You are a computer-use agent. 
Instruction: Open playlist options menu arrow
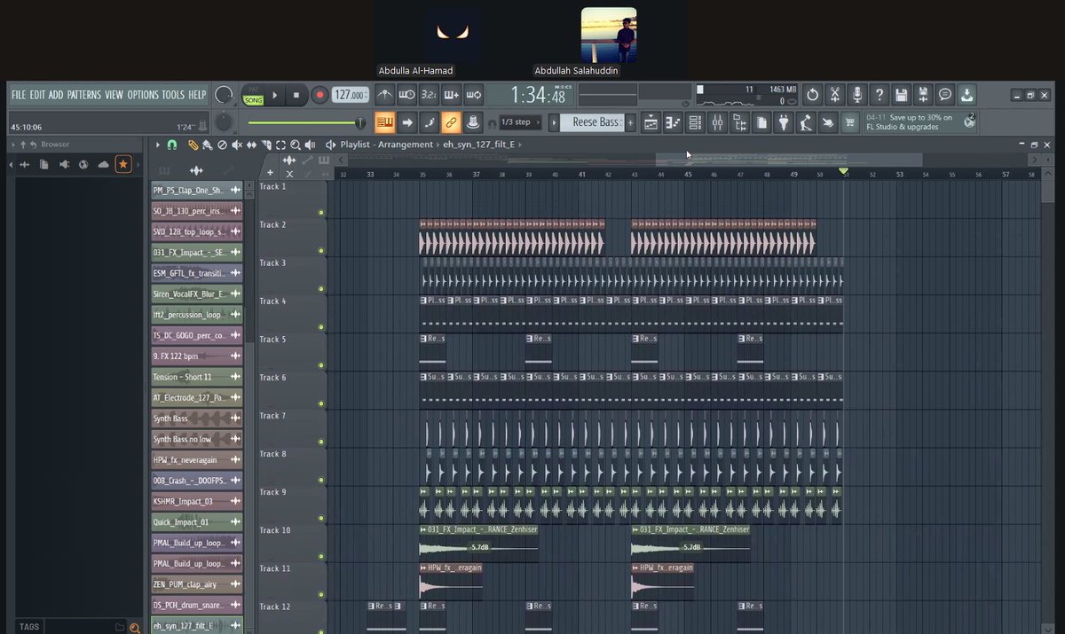pos(158,145)
